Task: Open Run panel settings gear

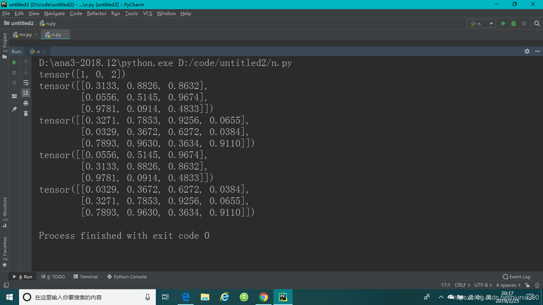Action: (x=527, y=51)
